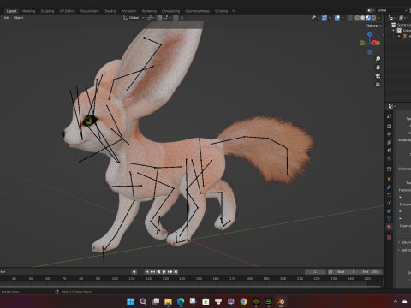Screen dimensions: 411x308
Task: Click the red X axis gizmo handle
Action: tap(374, 43)
